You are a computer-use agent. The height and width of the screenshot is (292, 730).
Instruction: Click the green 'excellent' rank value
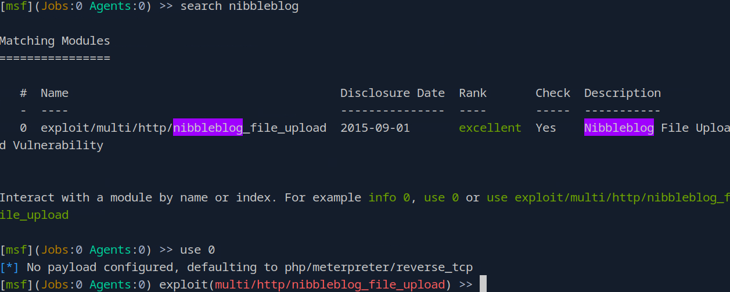coord(490,128)
